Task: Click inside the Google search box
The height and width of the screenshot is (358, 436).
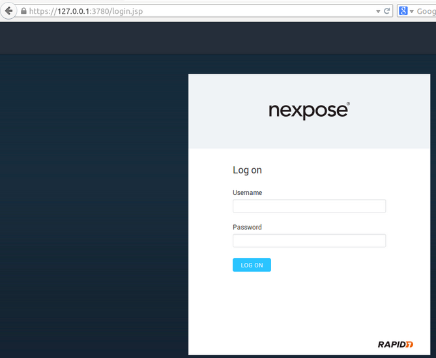Action: [x=426, y=11]
